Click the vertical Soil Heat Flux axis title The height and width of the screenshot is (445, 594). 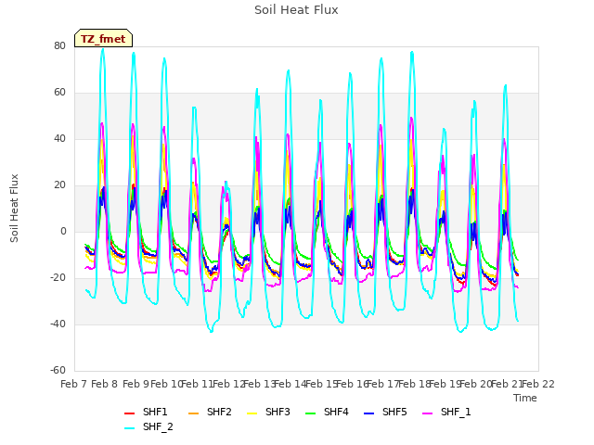pyautogui.click(x=14, y=208)
